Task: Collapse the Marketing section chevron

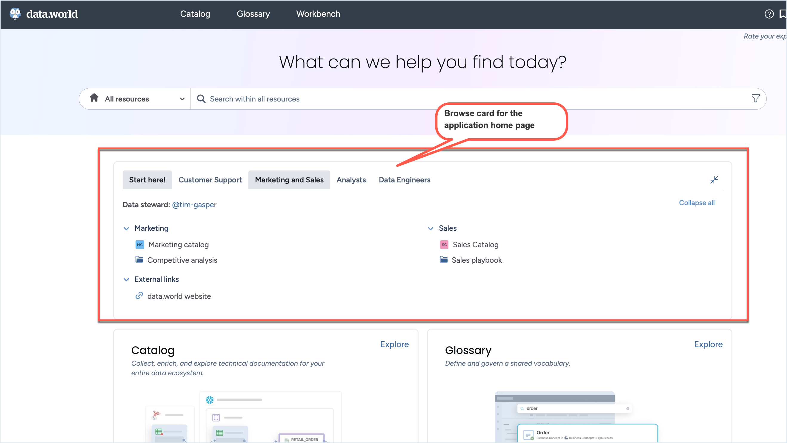Action: pyautogui.click(x=126, y=229)
